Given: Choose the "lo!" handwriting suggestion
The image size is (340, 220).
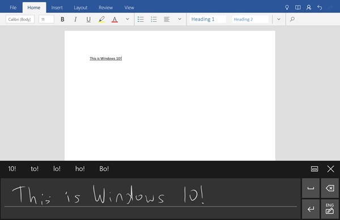Looking at the screenshot, I should coord(57,169).
